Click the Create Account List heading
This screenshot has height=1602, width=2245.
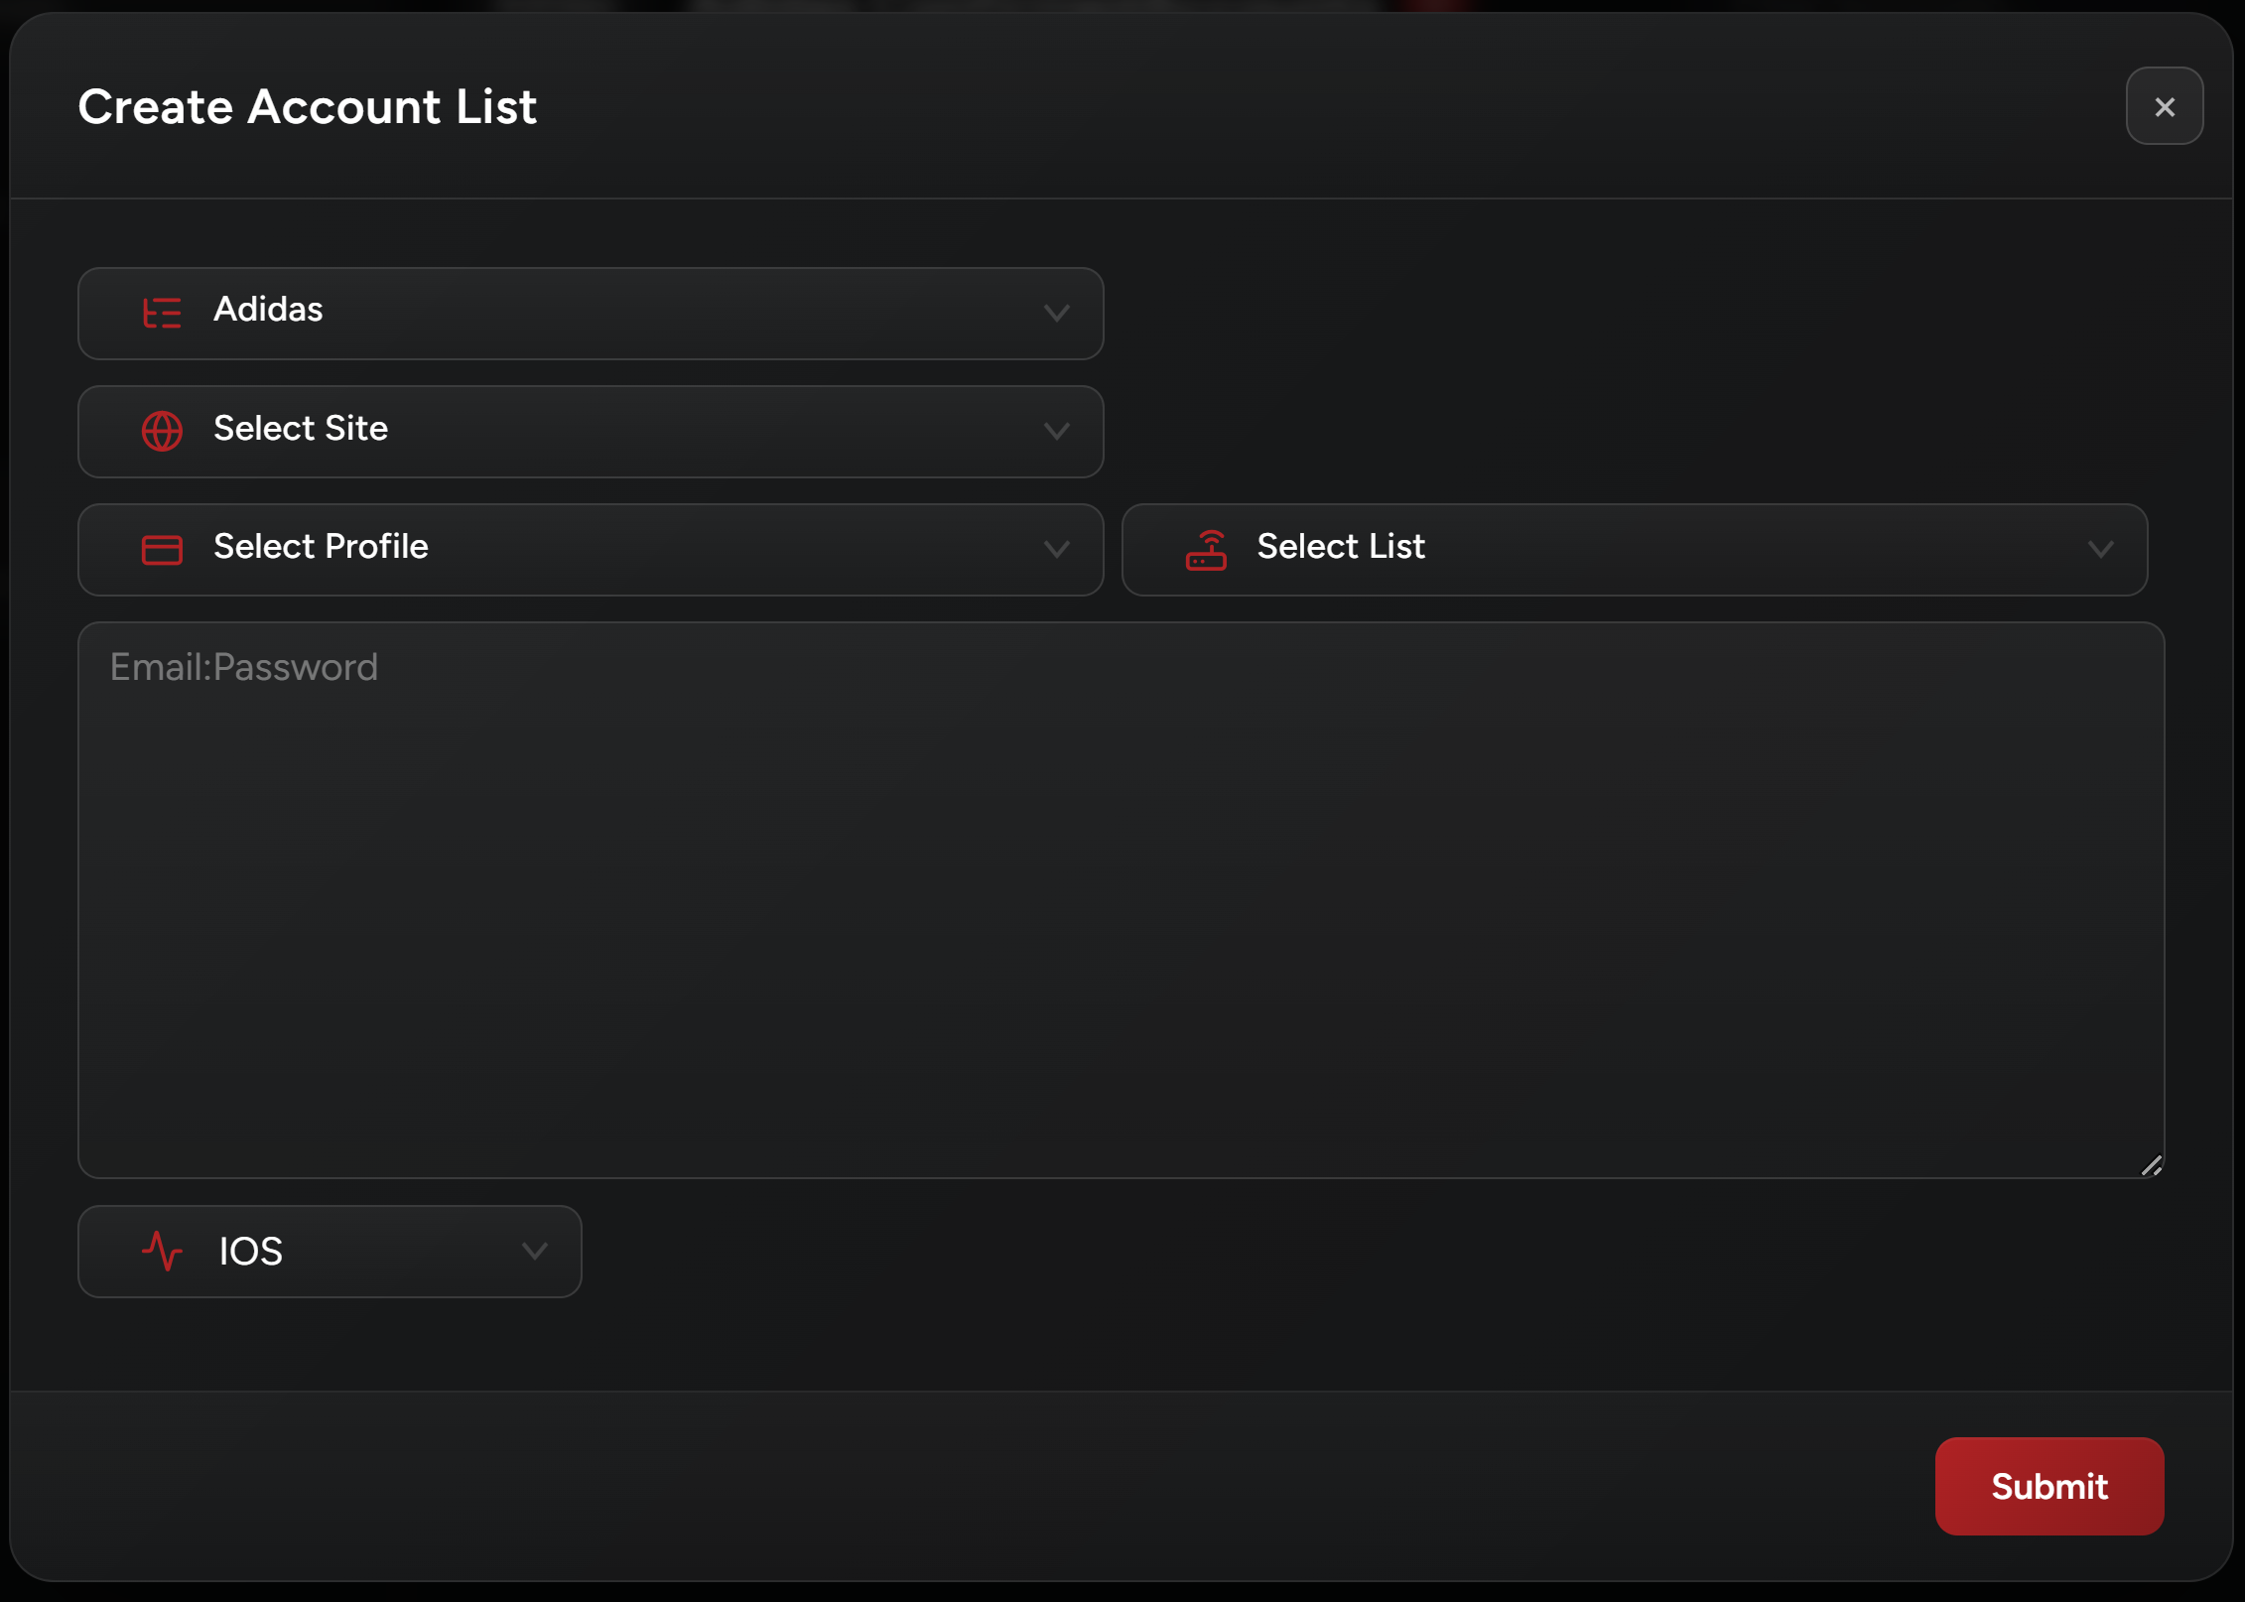pyautogui.click(x=307, y=106)
